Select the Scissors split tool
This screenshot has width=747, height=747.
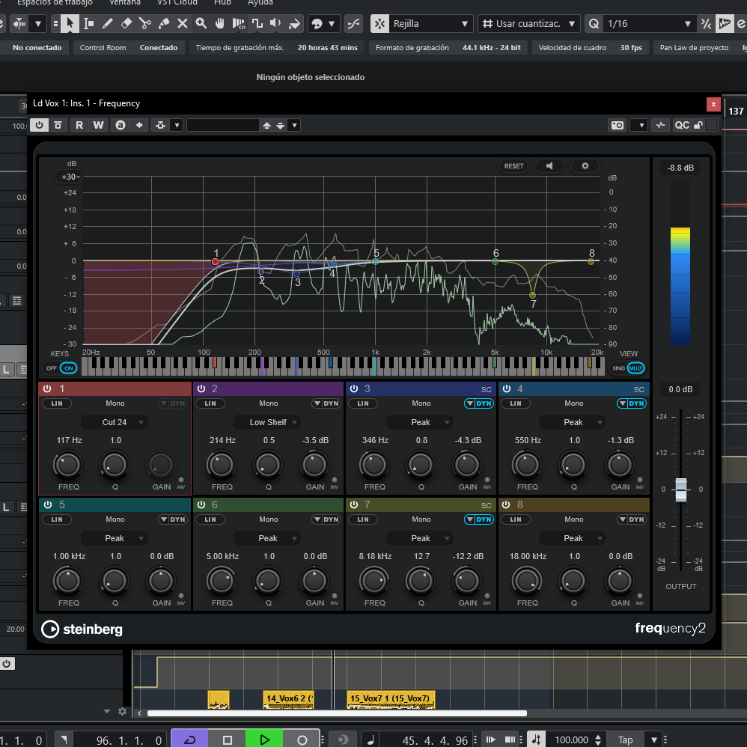pos(144,24)
